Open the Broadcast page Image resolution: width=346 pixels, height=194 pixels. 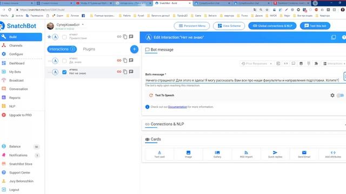click(16, 80)
